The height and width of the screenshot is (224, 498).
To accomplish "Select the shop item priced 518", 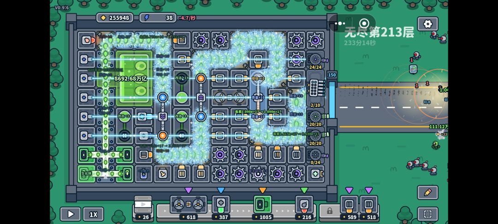I will tap(368, 204).
